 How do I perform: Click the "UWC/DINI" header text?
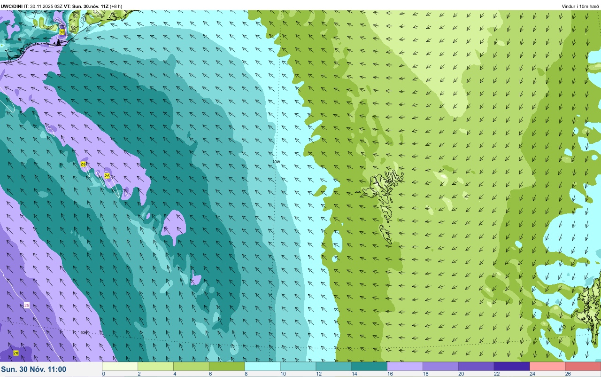pyautogui.click(x=12, y=6)
